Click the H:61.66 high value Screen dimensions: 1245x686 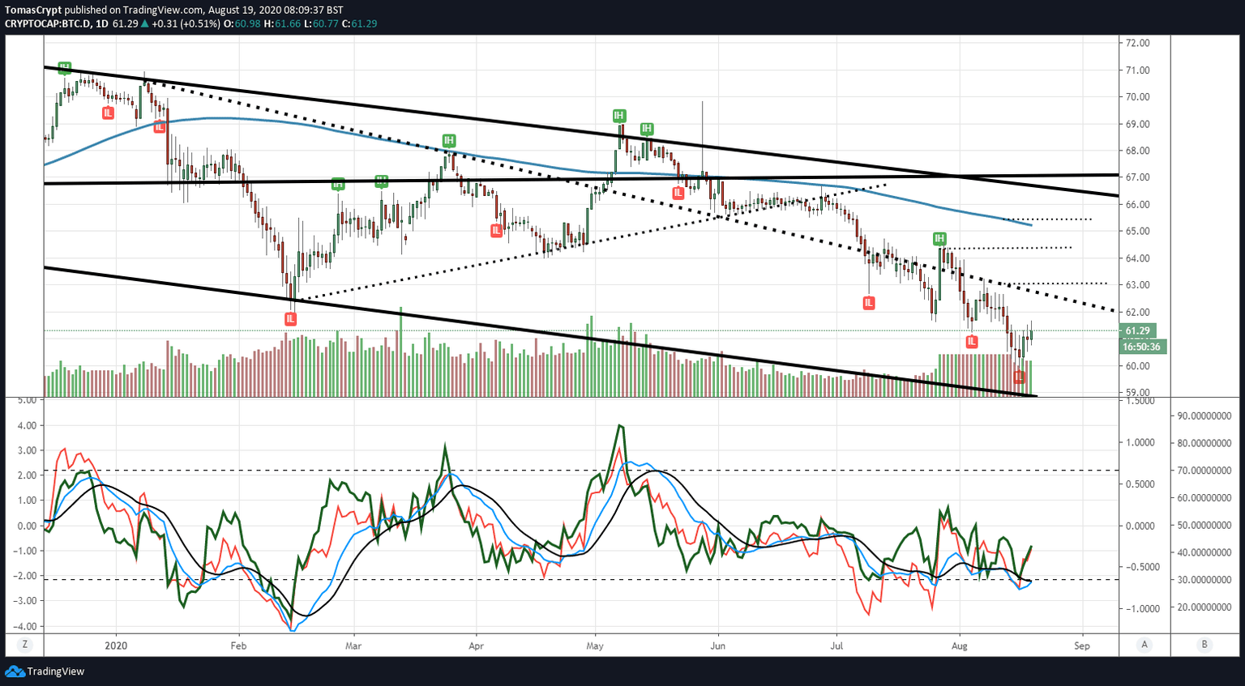282,23
